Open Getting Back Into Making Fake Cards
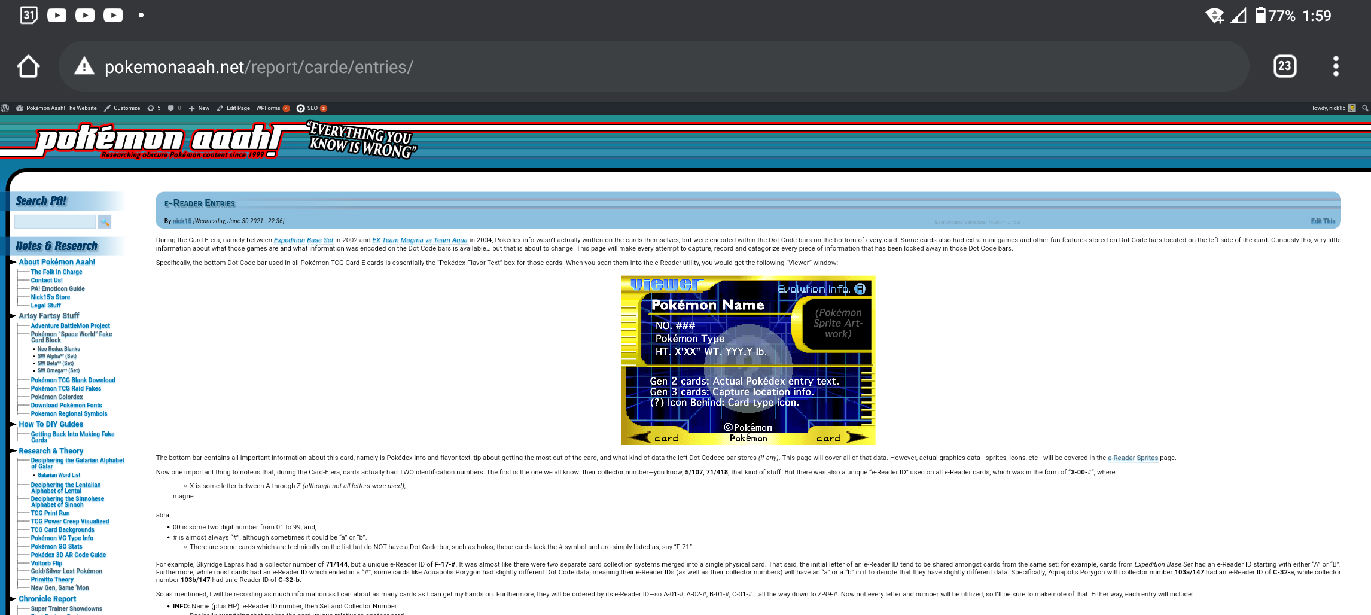 pyautogui.click(x=72, y=437)
